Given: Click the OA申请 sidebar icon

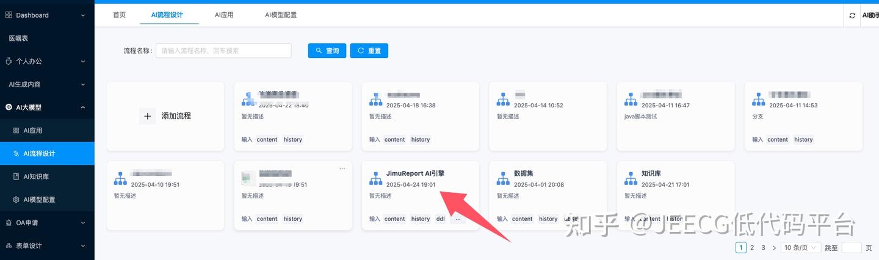Looking at the screenshot, I should 9,223.
